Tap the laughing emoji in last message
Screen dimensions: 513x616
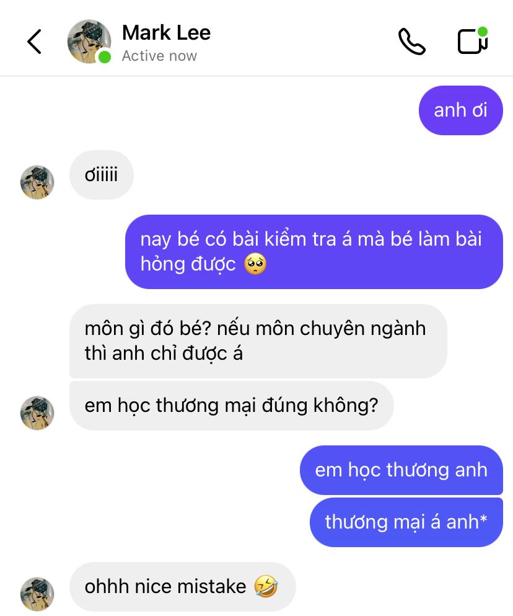[x=266, y=587]
